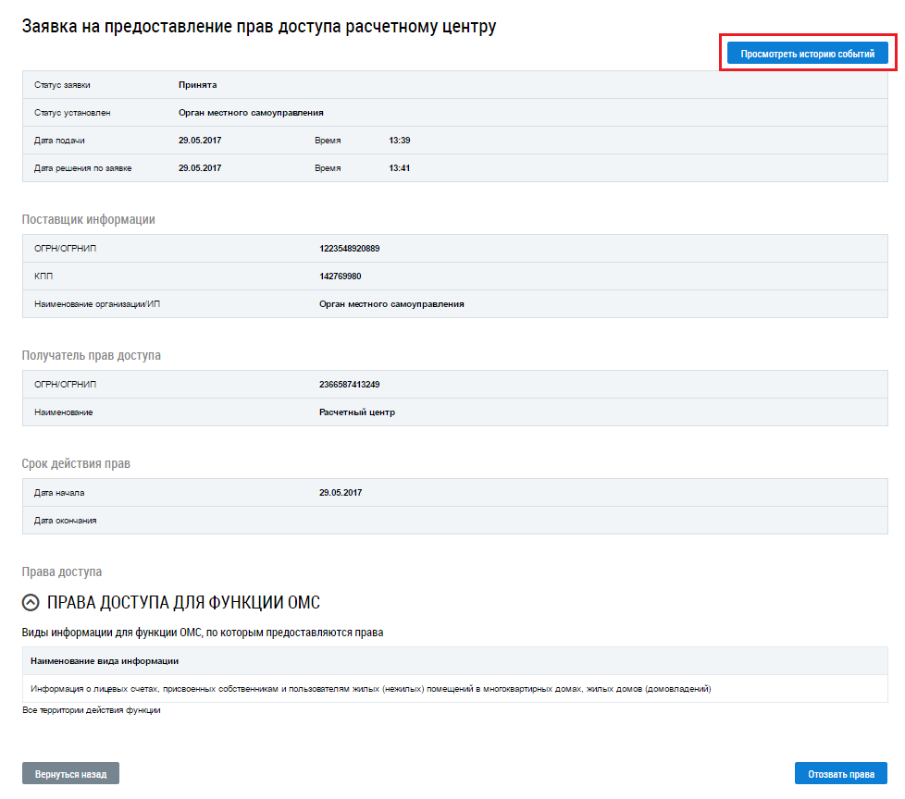Click the supplier ОГРН number 1223548920889
The image size is (905, 799).
(349, 249)
